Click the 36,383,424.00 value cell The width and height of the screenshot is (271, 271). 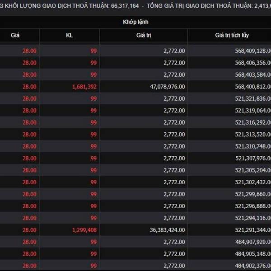click(167, 230)
